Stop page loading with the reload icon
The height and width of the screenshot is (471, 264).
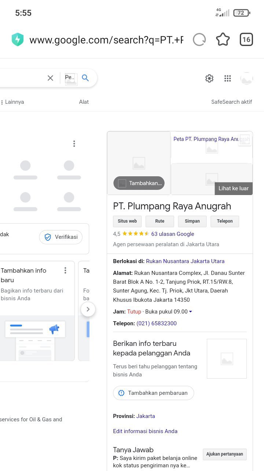tap(199, 40)
